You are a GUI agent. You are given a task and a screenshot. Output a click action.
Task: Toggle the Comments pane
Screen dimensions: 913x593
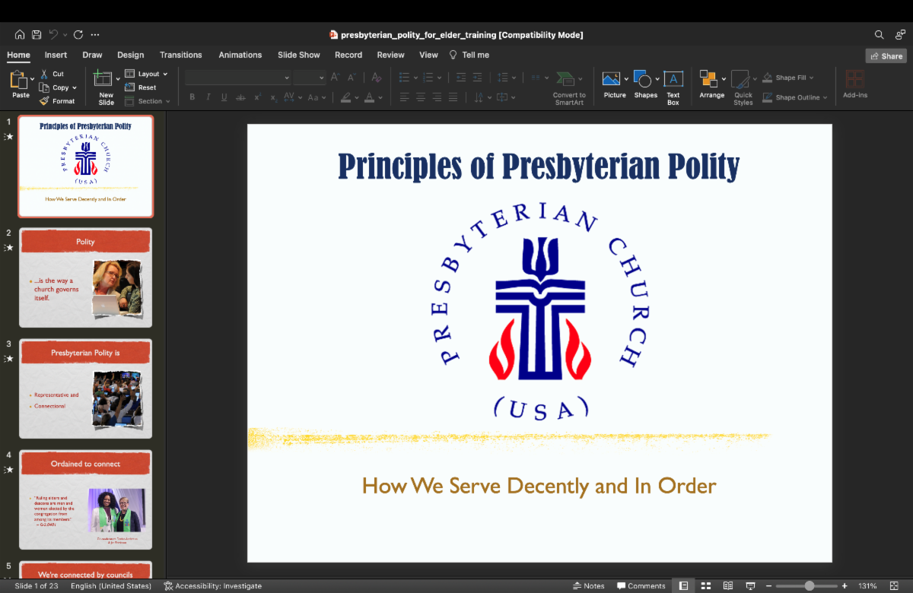pos(641,586)
